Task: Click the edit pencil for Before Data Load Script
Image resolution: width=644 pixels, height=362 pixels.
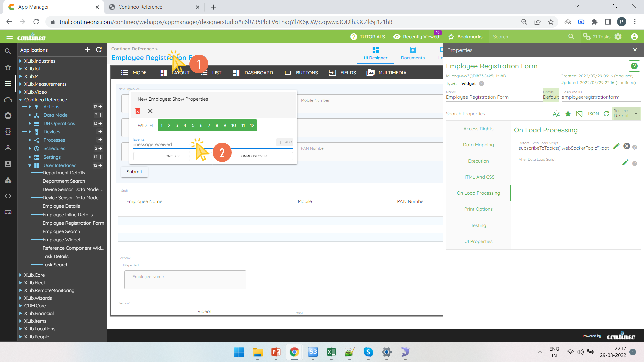Action: [x=616, y=146]
